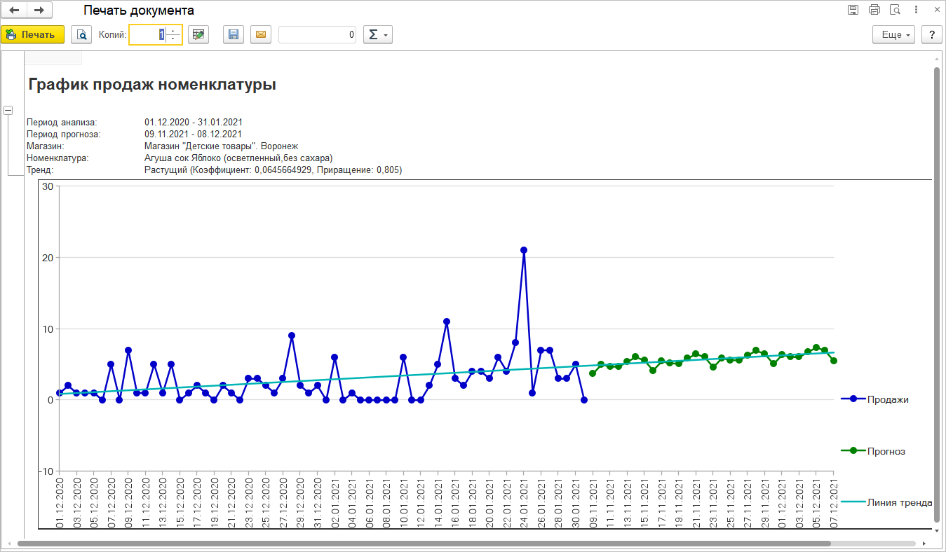The width and height of the screenshot is (946, 552).
Task: Close the Печать документа window
Action: pyautogui.click(x=935, y=10)
